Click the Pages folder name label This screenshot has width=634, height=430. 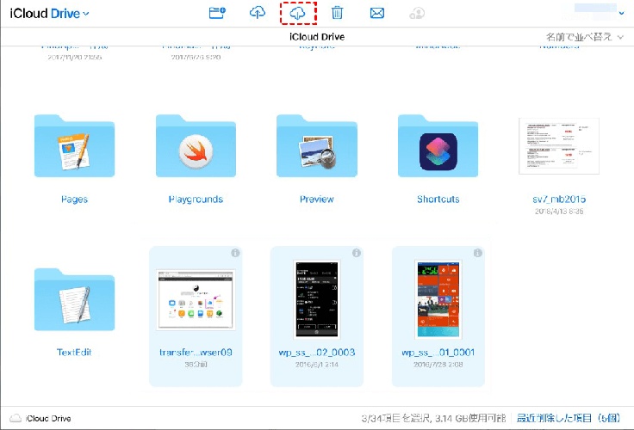coord(74,199)
